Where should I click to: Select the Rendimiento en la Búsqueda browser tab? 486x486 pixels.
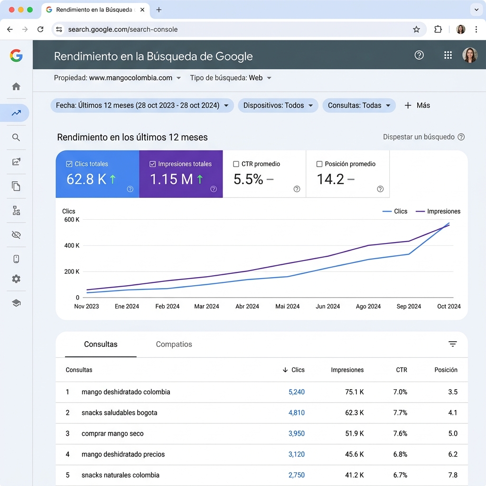click(95, 9)
